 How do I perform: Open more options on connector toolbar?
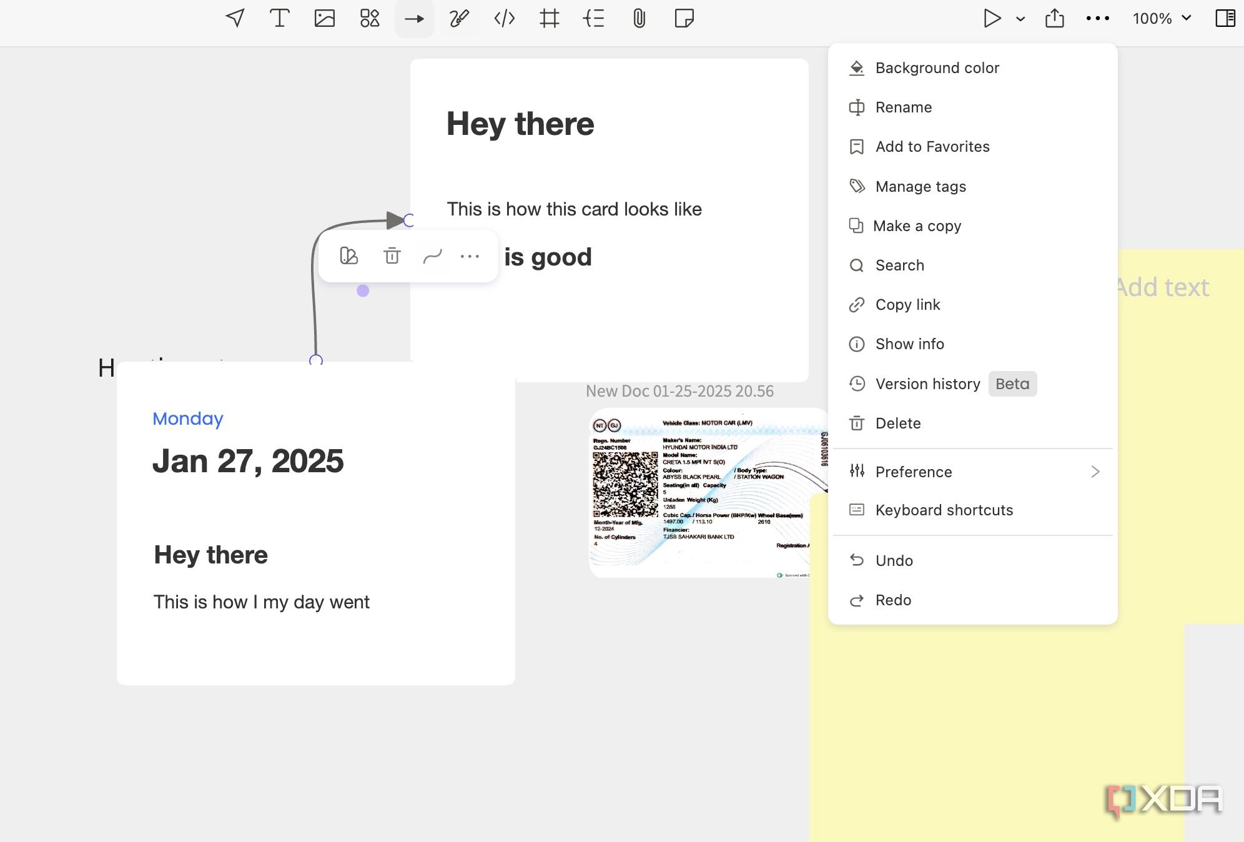[x=470, y=256]
